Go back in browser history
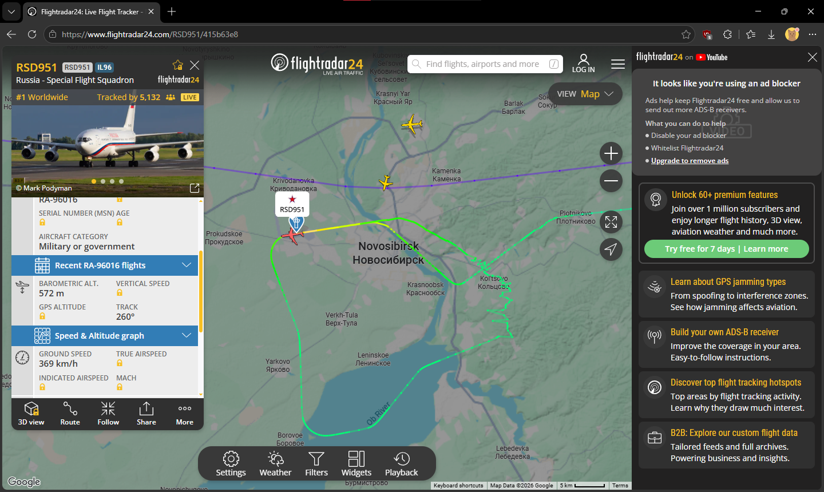824x492 pixels. click(11, 34)
